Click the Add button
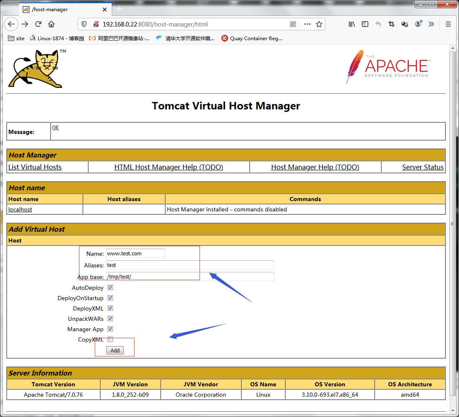 click(x=115, y=350)
